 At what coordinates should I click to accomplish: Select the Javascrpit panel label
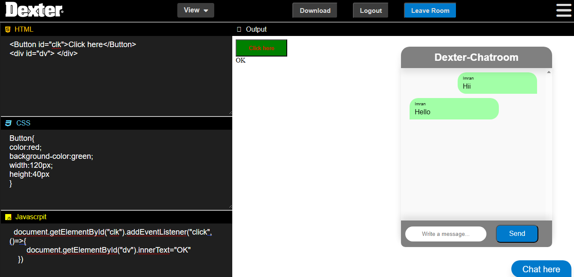pos(31,217)
